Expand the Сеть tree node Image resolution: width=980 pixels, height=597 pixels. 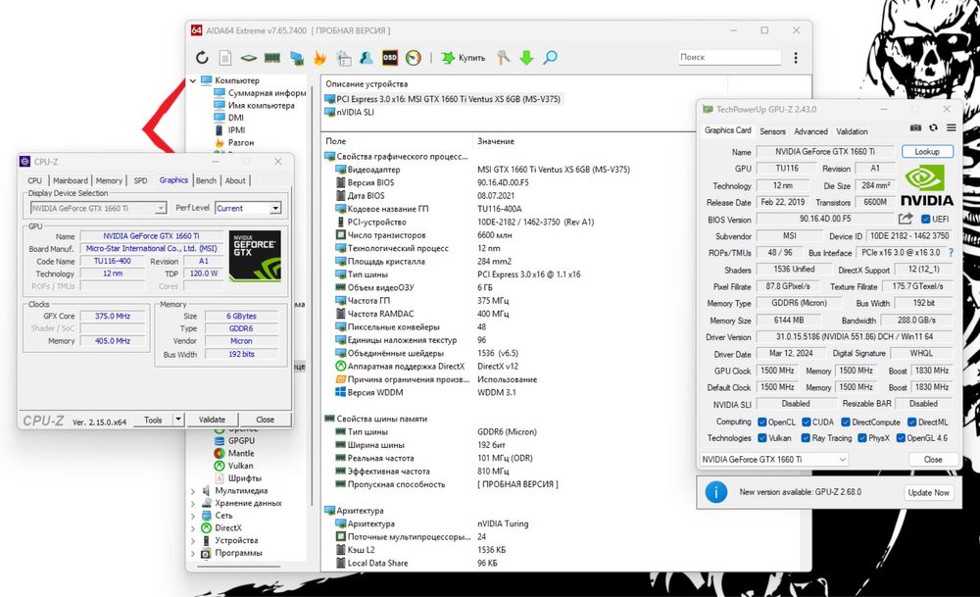pyautogui.click(x=193, y=517)
